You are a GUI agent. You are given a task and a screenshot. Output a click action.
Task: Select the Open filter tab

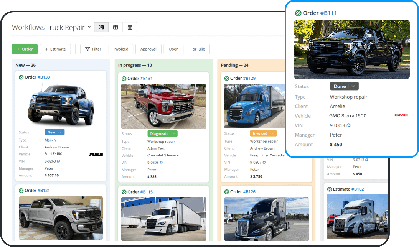(173, 49)
